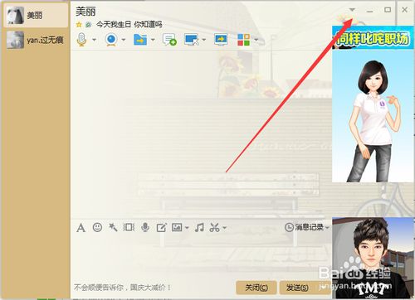Image resolution: width=415 pixels, height=300 pixels.
Task: Open the title bar dropdown arrow menu
Action: [x=352, y=10]
